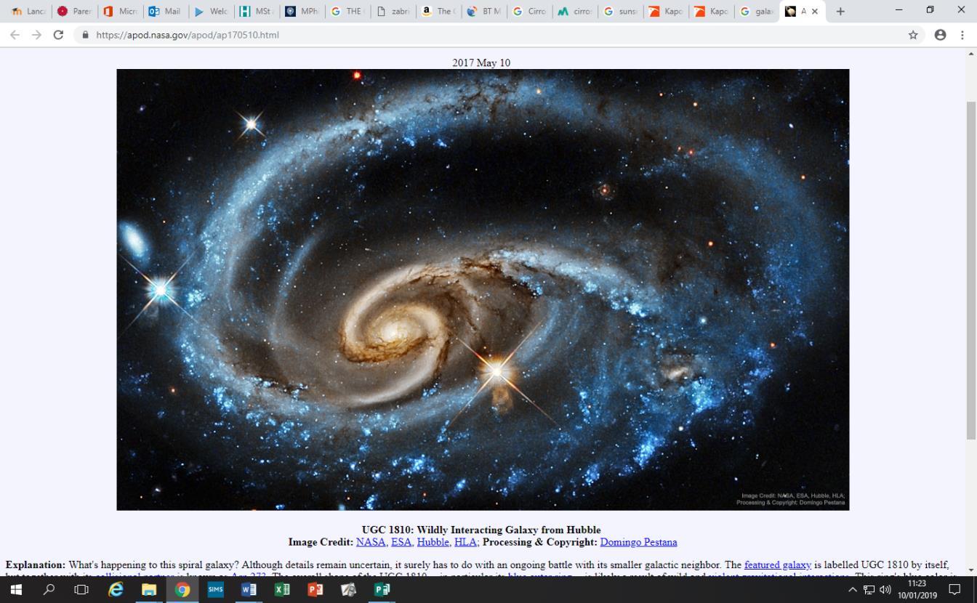This screenshot has width=977, height=603.
Task: Follow the Hubble image credit link
Action: 433,542
